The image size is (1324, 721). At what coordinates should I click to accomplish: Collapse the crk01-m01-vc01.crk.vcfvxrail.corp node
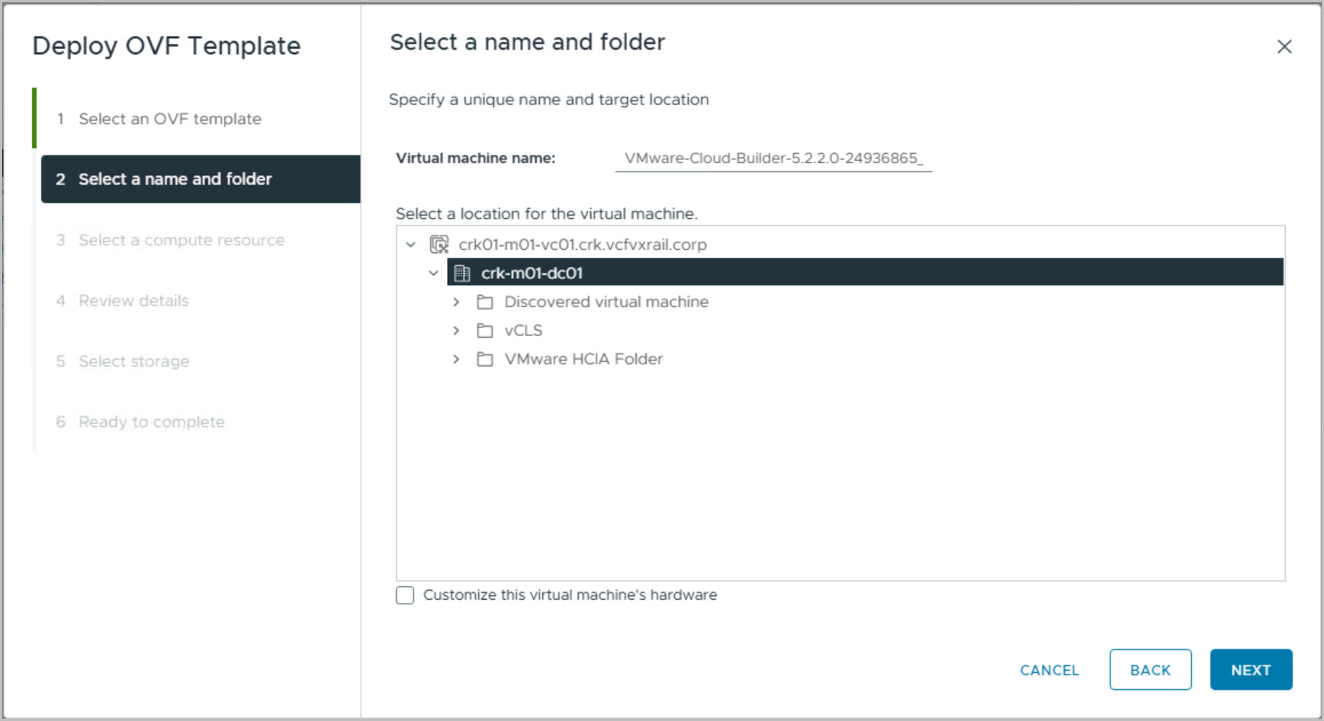[x=411, y=245]
